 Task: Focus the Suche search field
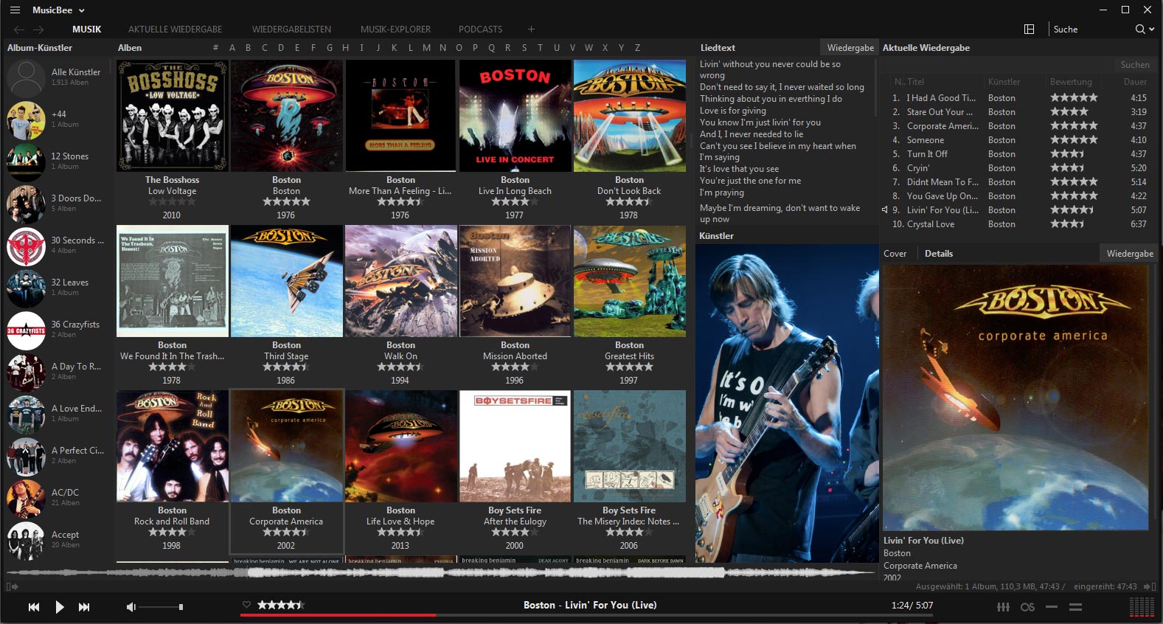point(1091,30)
